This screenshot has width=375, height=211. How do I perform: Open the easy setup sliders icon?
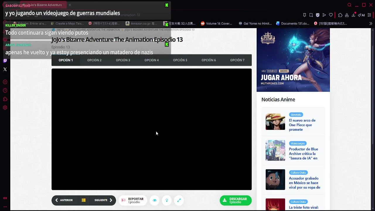tap(369, 15)
